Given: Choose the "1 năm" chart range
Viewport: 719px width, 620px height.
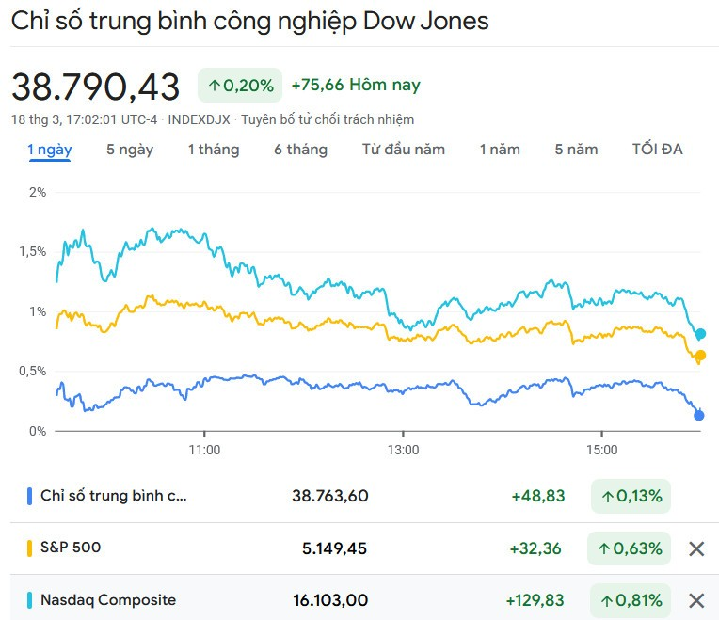Looking at the screenshot, I should click(x=500, y=150).
